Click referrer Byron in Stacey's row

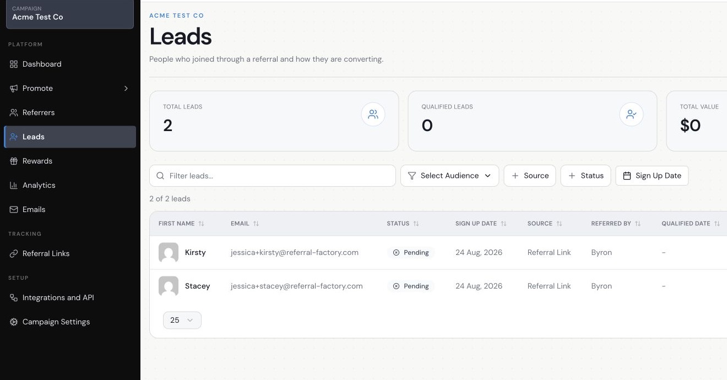coord(601,286)
